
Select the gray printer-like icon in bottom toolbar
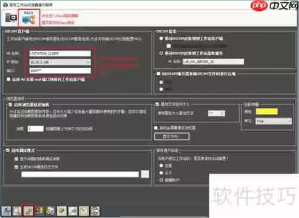coord(73,211)
